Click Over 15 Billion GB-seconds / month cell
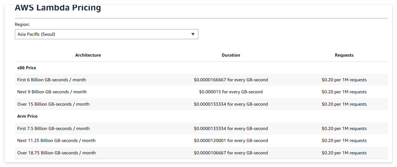Viewport: 397px width, 167px height. (x=53, y=104)
